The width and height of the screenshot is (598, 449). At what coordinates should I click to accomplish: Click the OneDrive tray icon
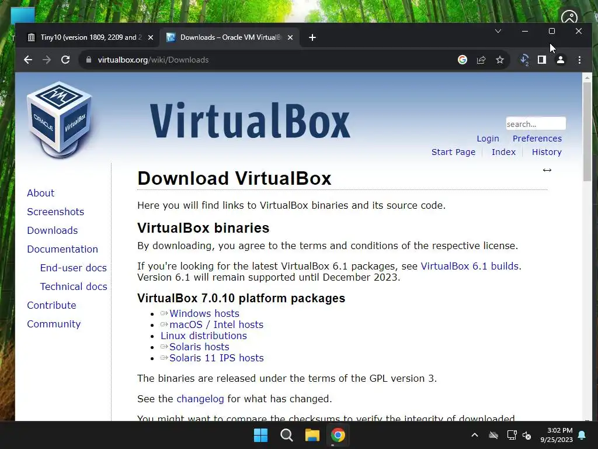[493, 435]
